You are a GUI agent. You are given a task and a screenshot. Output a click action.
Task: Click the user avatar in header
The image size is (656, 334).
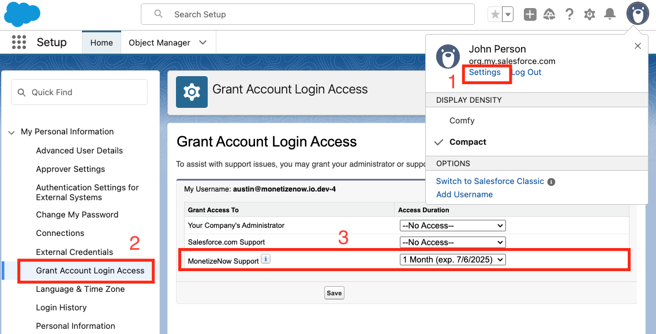(638, 14)
